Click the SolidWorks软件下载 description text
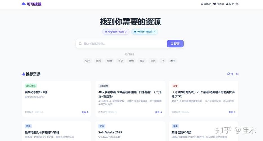Screen dimensions: 263x141 (109, 137)
